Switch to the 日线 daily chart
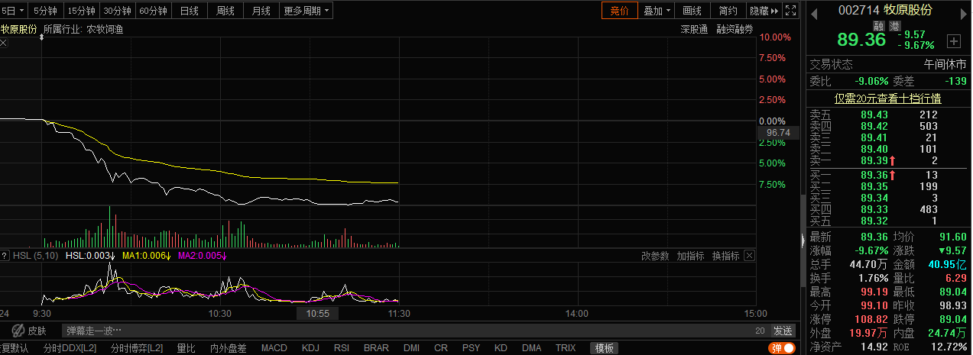Viewport: 973px width, 355px height. 189,11
